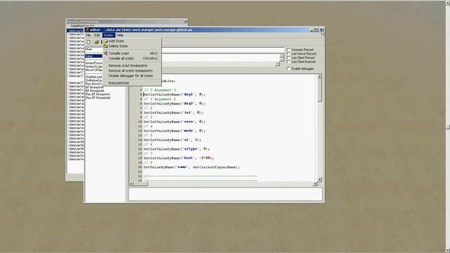Viewport: 450px width, 253px height.
Task: Click the Delete State icon in menu
Action: tap(105, 46)
